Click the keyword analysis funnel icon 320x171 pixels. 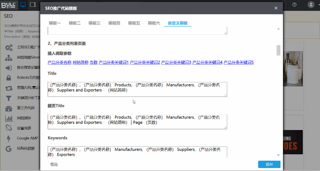9,98
